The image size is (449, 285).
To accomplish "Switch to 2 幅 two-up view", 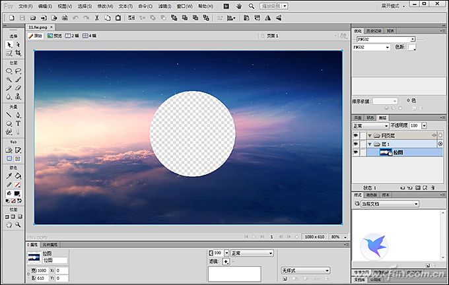I will [x=71, y=36].
